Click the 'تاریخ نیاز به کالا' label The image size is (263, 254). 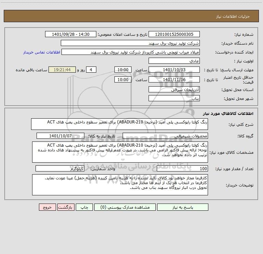click(101, 136)
